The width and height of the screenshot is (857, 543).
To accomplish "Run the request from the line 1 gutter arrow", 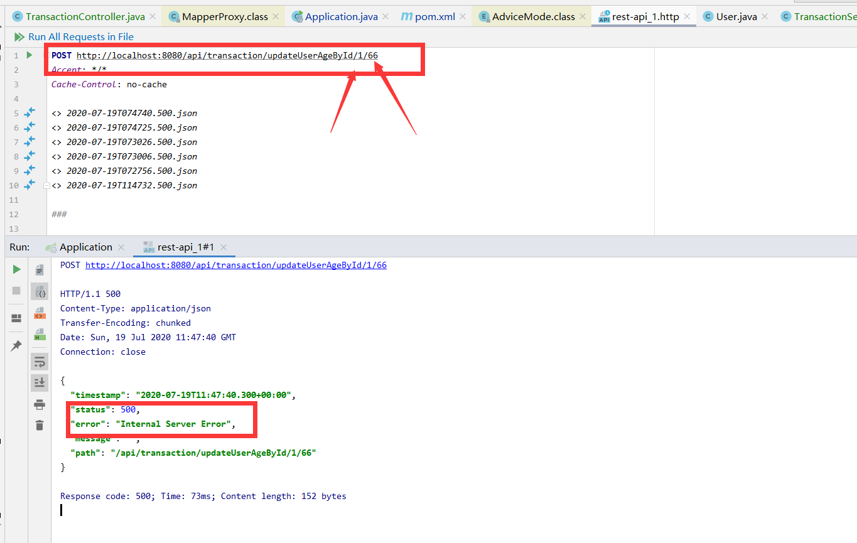I will point(29,55).
